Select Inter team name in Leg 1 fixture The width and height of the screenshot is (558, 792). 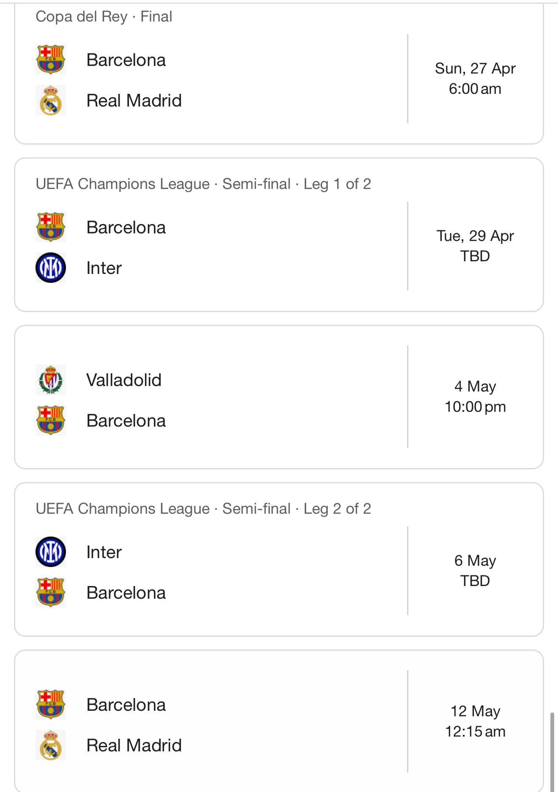coord(104,268)
